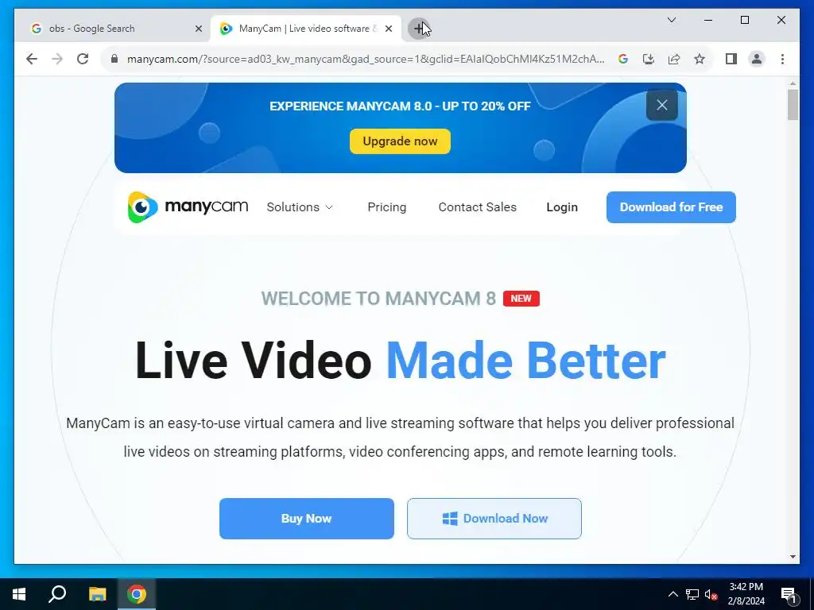Switch to the obs - Google Search tab

click(x=113, y=29)
